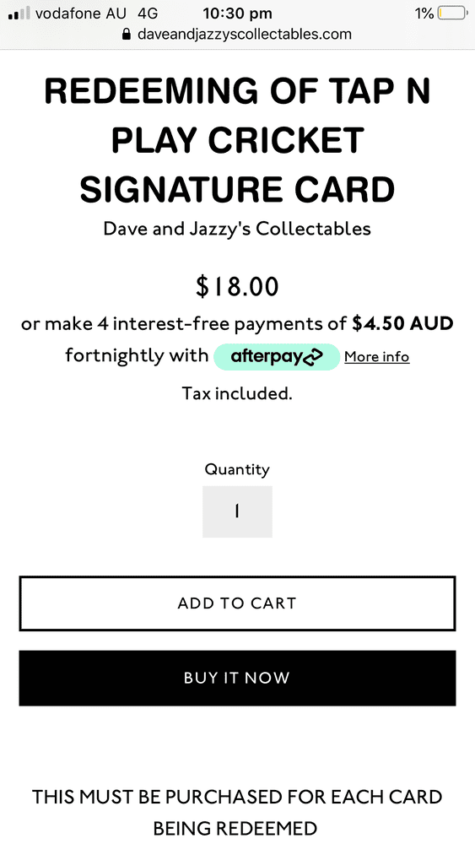Tap the MUST BE PURCHASED description text
The height and width of the screenshot is (844, 475).
pyautogui.click(x=237, y=812)
